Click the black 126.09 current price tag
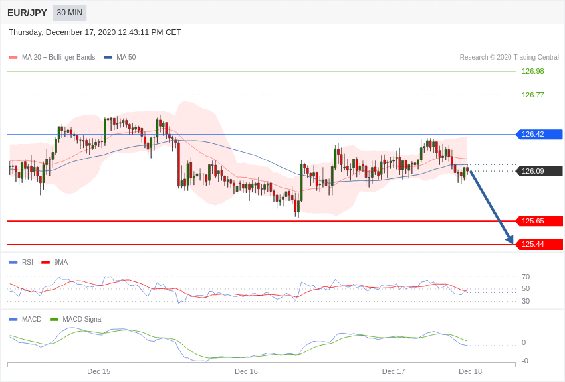565x382 pixels. coord(540,171)
